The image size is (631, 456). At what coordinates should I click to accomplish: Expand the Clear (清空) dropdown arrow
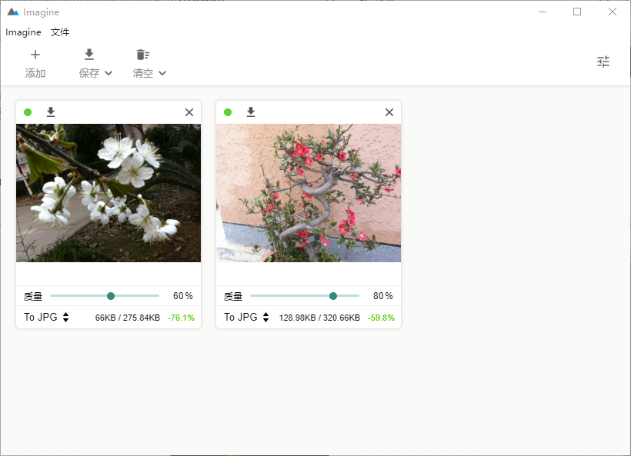(162, 74)
